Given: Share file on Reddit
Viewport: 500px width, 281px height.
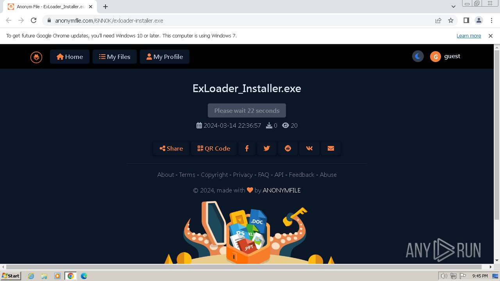Looking at the screenshot, I should (288, 148).
